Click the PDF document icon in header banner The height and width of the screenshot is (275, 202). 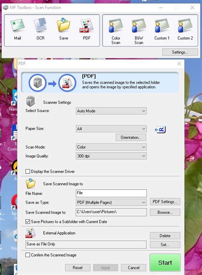click(x=67, y=82)
